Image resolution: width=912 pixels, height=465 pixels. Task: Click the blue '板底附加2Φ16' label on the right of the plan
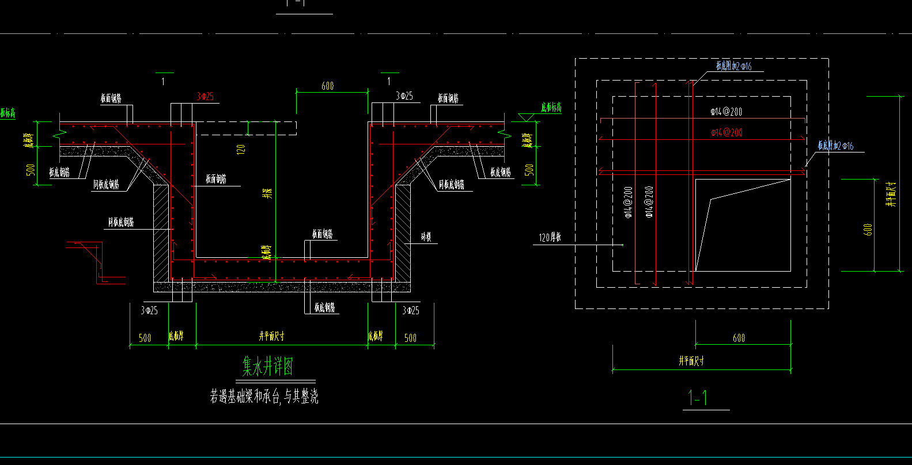coord(835,146)
